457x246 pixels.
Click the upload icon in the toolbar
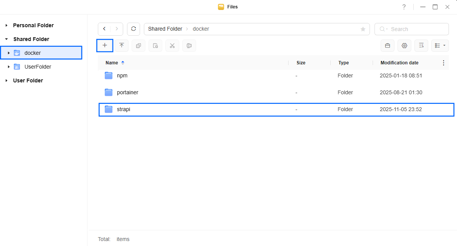[122, 46]
